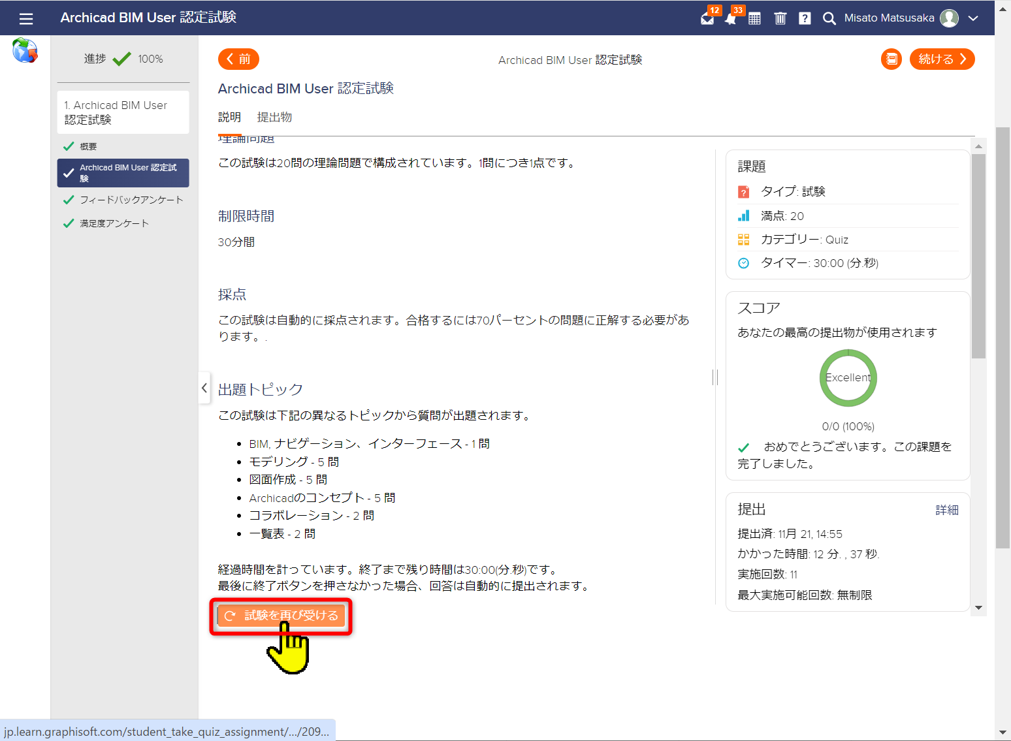Click the 実施回数: 11 text
This screenshot has height=741, width=1011.
(767, 575)
